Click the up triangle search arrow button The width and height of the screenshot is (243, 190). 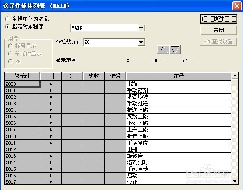pos(163,50)
